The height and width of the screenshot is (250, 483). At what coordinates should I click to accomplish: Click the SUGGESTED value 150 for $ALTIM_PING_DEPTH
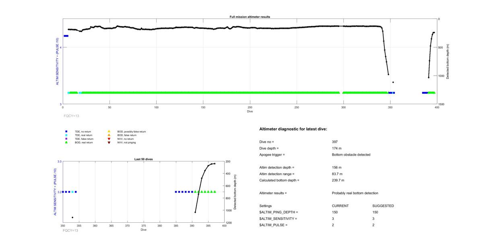click(x=376, y=213)
